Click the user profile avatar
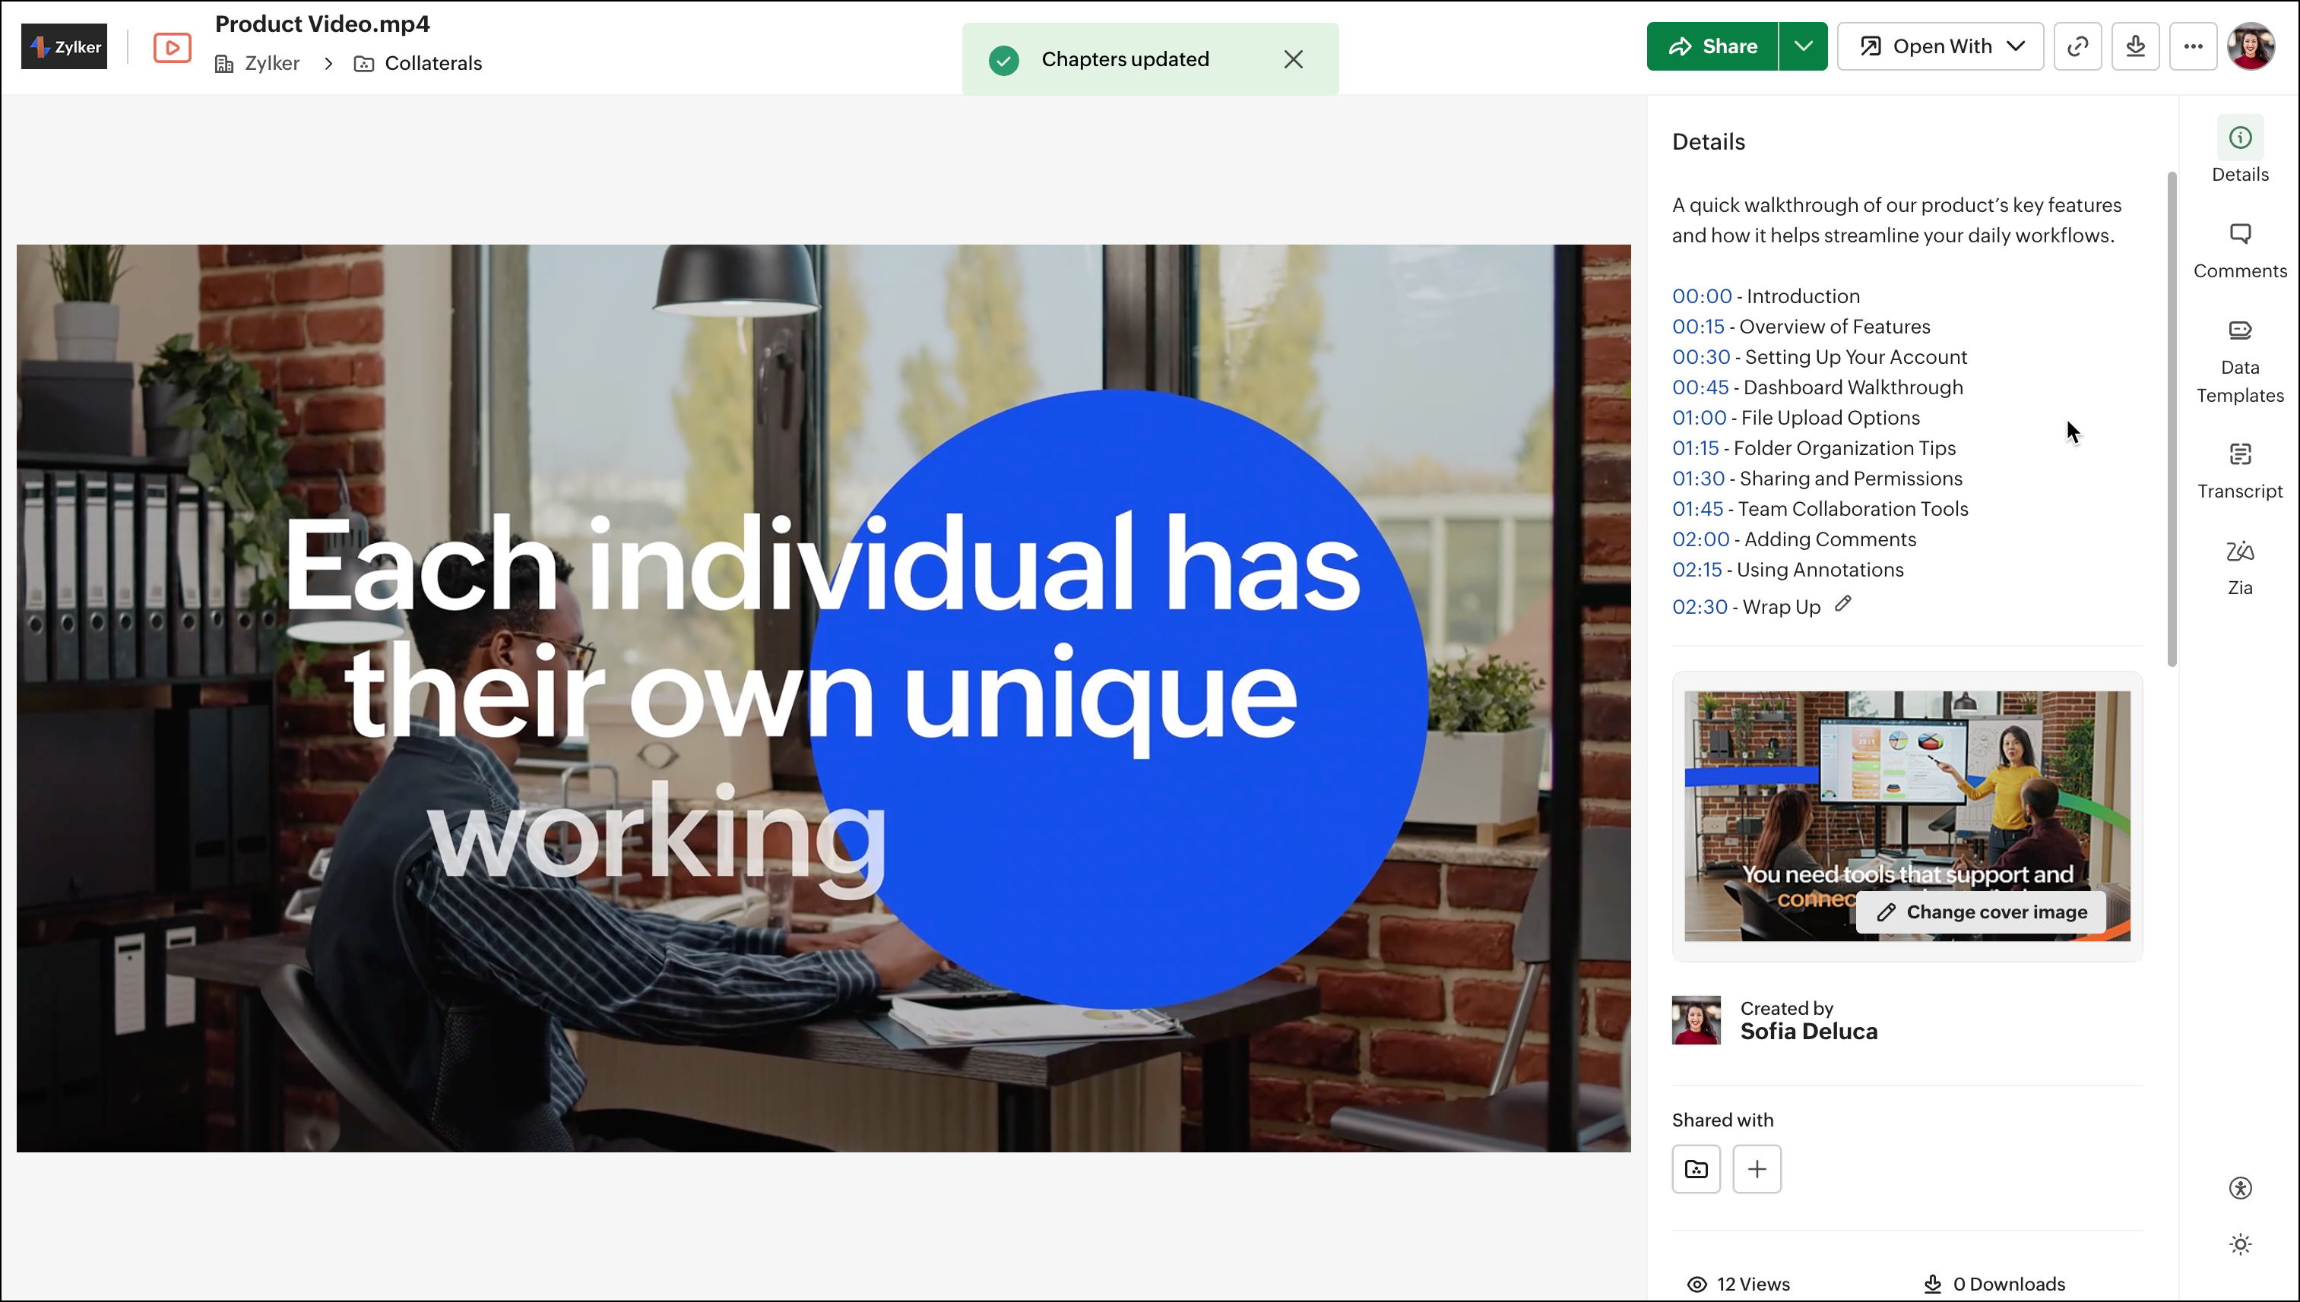This screenshot has height=1302, width=2300. coord(2251,46)
